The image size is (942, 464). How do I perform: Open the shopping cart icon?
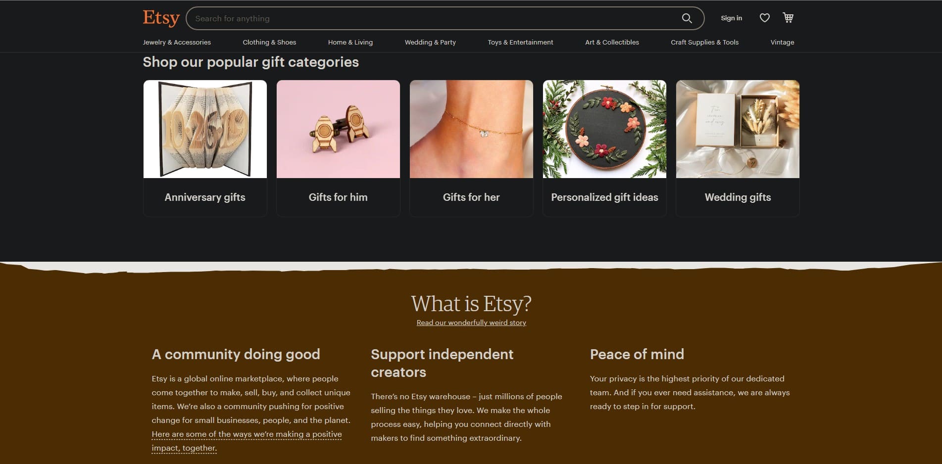coord(788,18)
